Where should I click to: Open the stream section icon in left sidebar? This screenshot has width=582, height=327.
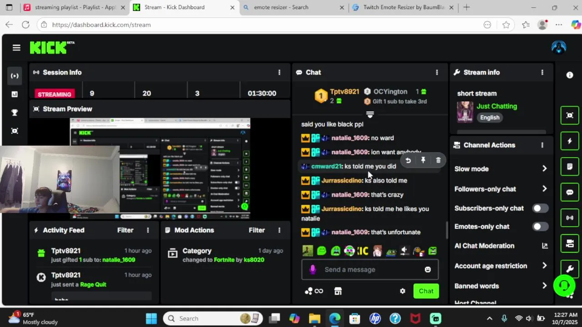15,76
